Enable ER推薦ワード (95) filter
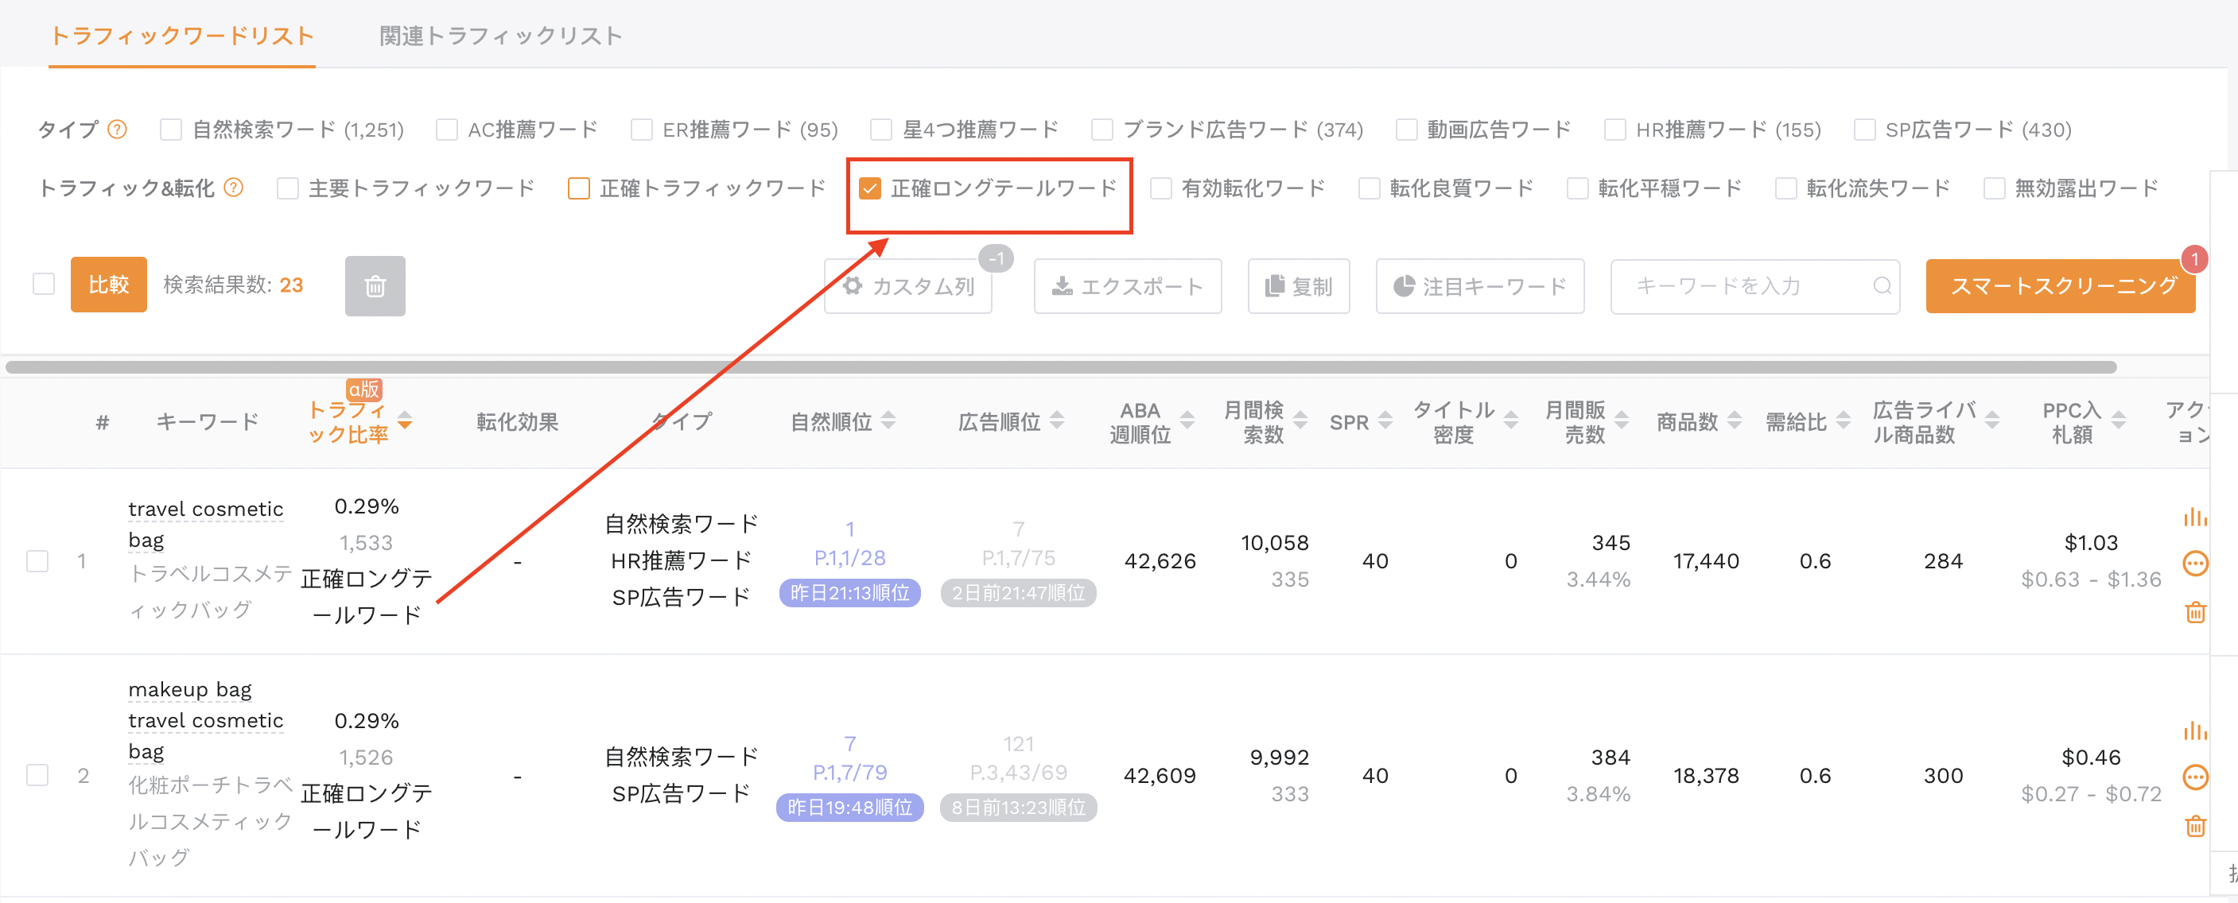 pos(641,130)
